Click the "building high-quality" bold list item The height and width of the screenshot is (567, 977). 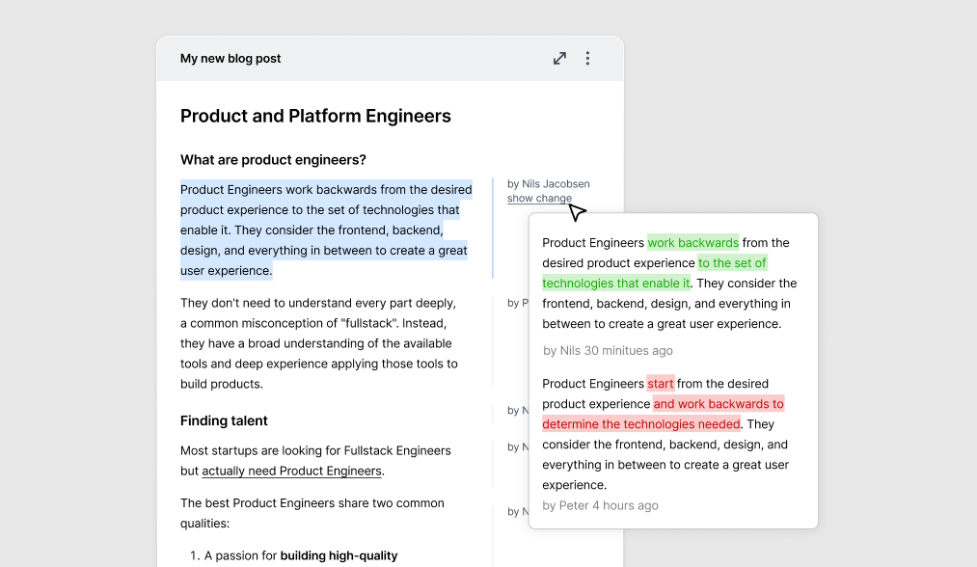339,555
